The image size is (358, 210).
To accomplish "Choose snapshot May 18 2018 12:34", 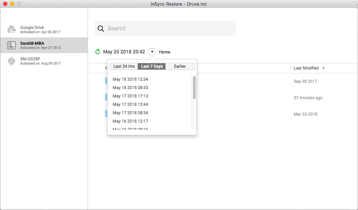I will pyautogui.click(x=130, y=79).
